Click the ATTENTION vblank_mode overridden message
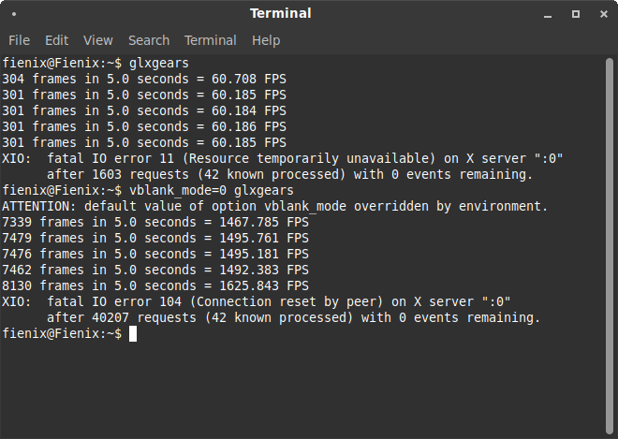The width and height of the screenshot is (618, 439). pyautogui.click(x=274, y=206)
